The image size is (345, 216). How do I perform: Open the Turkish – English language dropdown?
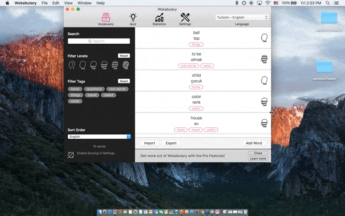pos(242,17)
